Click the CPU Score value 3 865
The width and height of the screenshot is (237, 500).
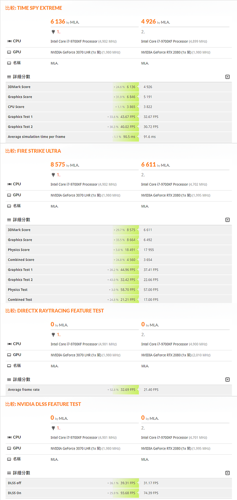point(131,107)
